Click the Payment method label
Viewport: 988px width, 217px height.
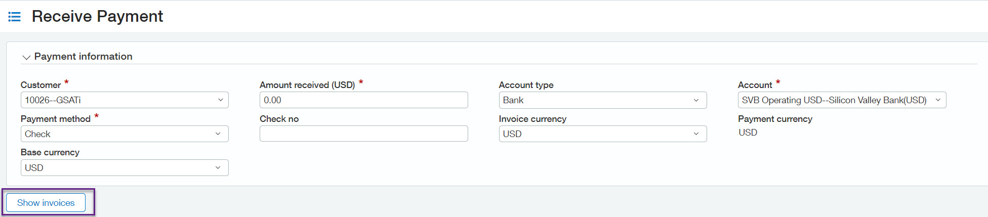coord(56,119)
